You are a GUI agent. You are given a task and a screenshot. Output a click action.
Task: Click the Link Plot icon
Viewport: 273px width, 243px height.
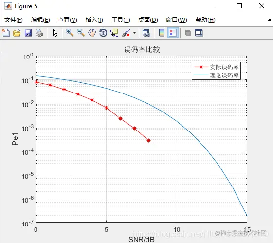click(146, 33)
